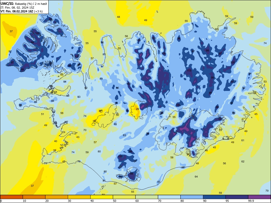The width and height of the screenshot is (271, 203).
Task: Click the value 64 on the map
Action: click(x=196, y=176)
